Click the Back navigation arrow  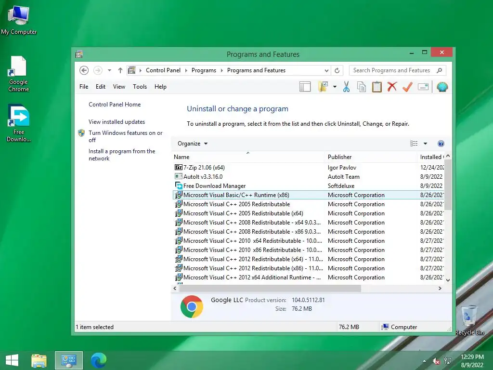click(84, 70)
